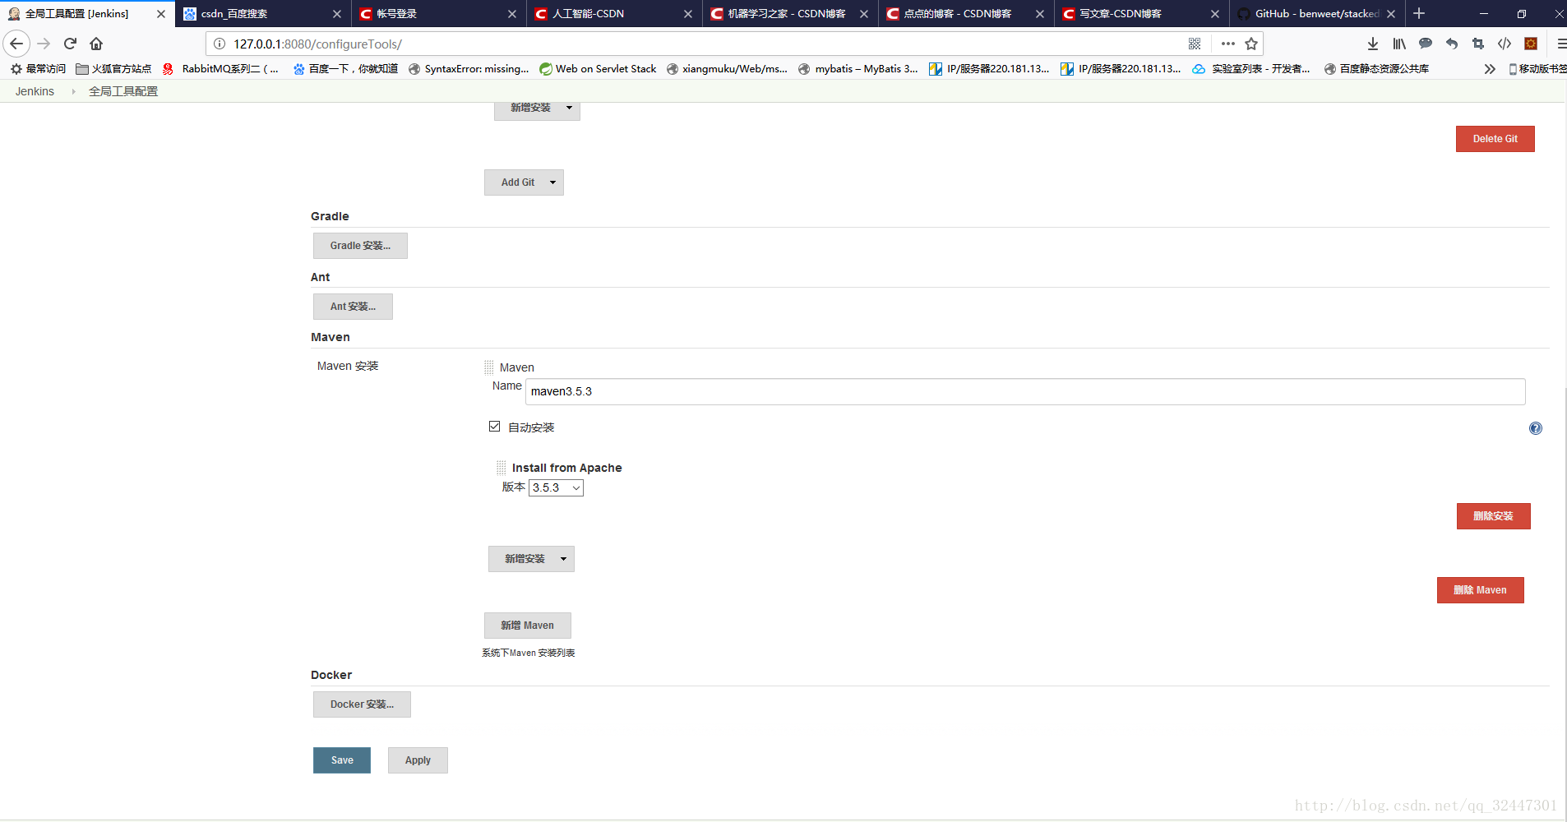Open the browser hamburger menu

point(1560,44)
